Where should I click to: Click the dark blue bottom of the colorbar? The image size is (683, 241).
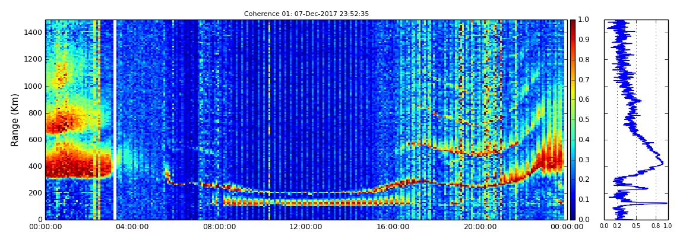point(573,215)
